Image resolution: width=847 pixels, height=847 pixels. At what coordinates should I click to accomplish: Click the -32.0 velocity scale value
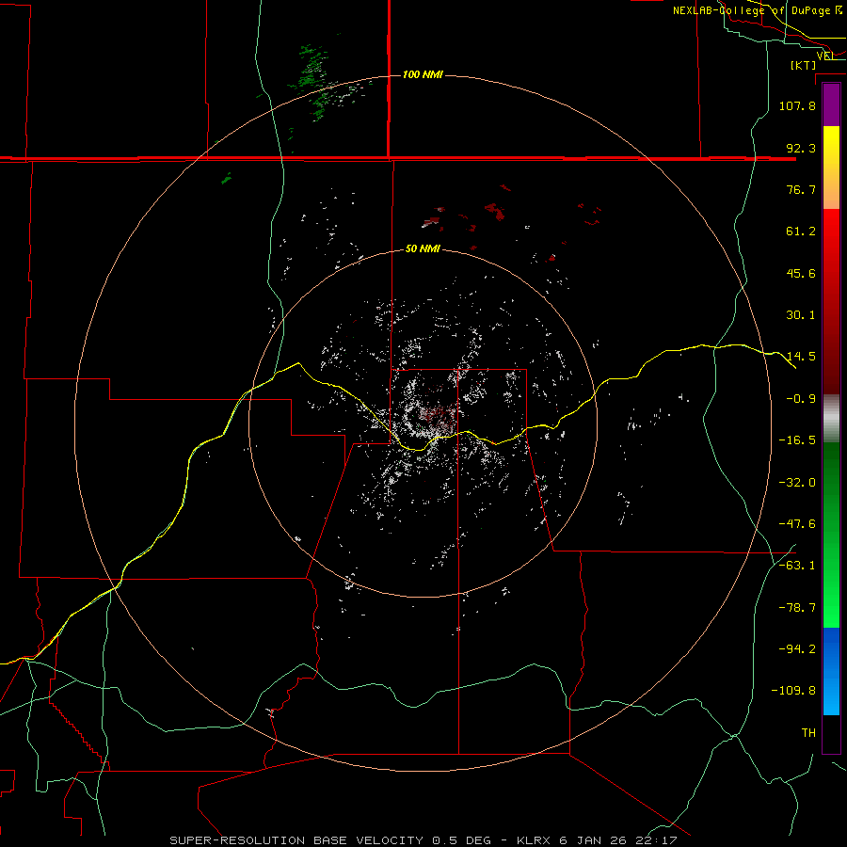(797, 483)
